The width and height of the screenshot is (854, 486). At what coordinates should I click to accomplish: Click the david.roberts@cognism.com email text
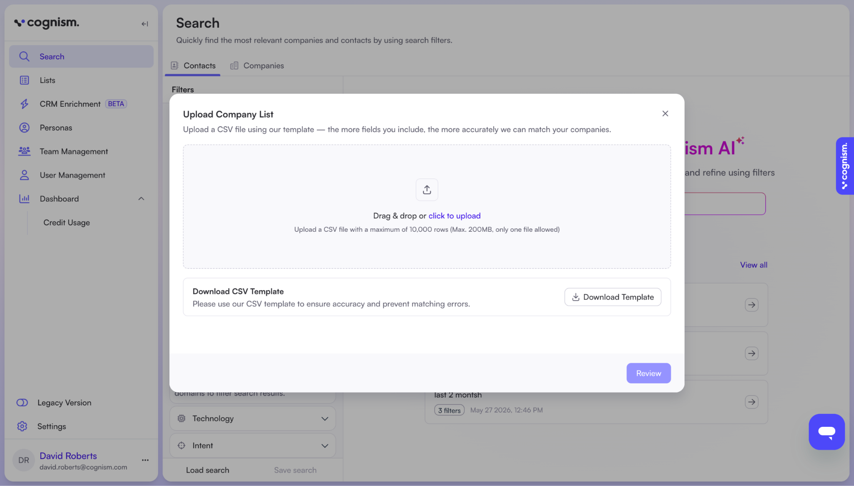[83, 467]
